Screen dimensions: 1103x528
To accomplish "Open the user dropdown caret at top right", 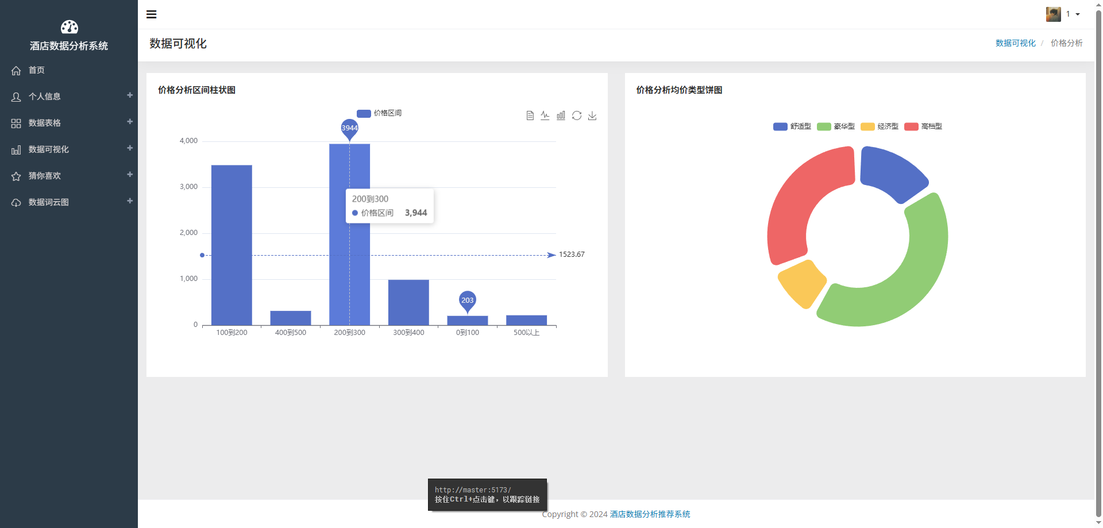I will (1078, 14).
